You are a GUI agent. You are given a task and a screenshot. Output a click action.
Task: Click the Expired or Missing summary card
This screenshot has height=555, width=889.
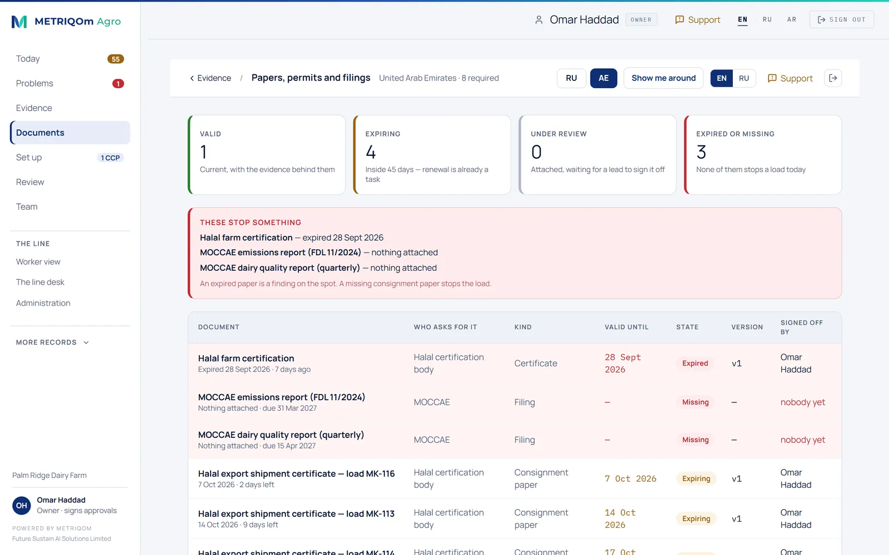click(763, 155)
